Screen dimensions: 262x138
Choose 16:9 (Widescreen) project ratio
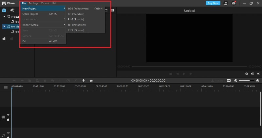[85, 9]
